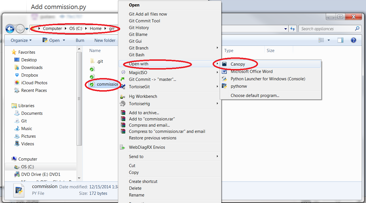
Task: Open Desktop under Favorites
Action: click(29, 60)
